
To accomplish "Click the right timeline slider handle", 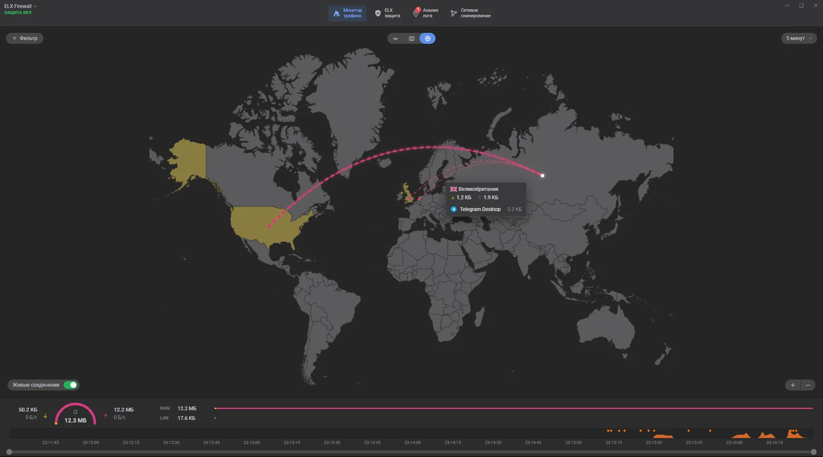I will click(x=813, y=452).
